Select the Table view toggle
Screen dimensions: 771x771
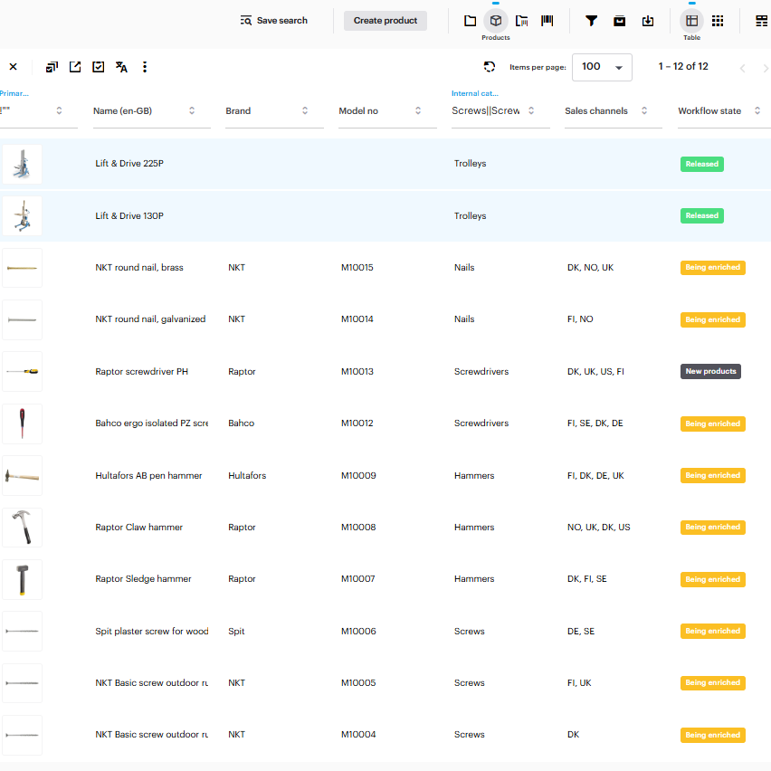(x=691, y=21)
